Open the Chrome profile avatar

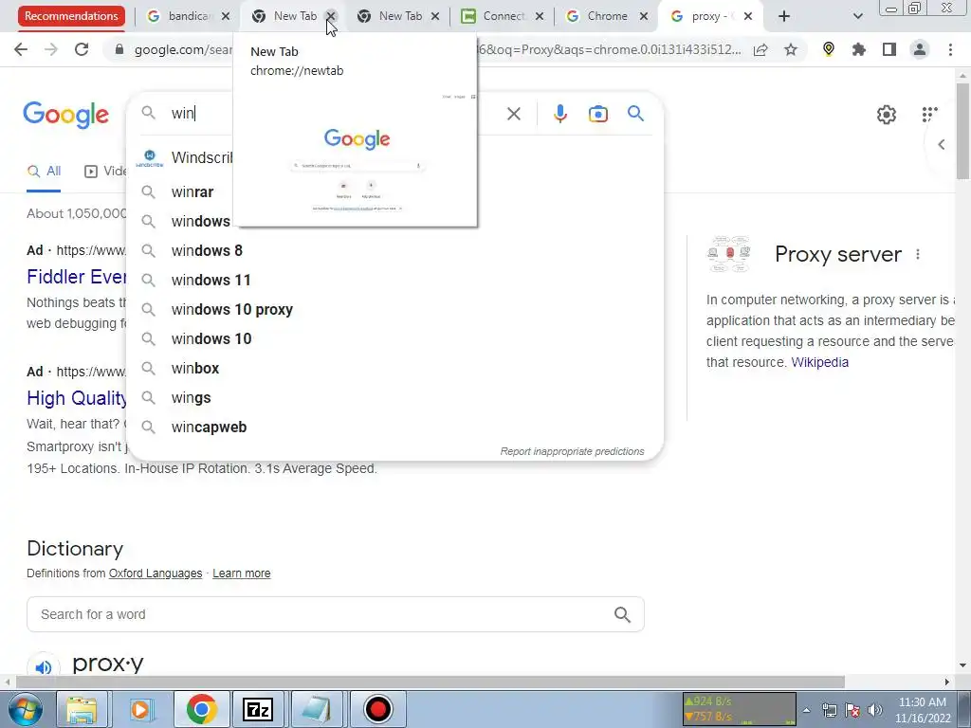click(x=920, y=49)
